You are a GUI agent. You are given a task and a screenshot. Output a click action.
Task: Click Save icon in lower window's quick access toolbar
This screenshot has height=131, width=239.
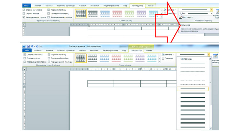[28, 46]
